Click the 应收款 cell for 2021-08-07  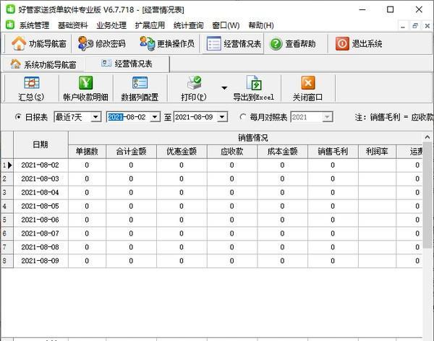click(x=232, y=233)
